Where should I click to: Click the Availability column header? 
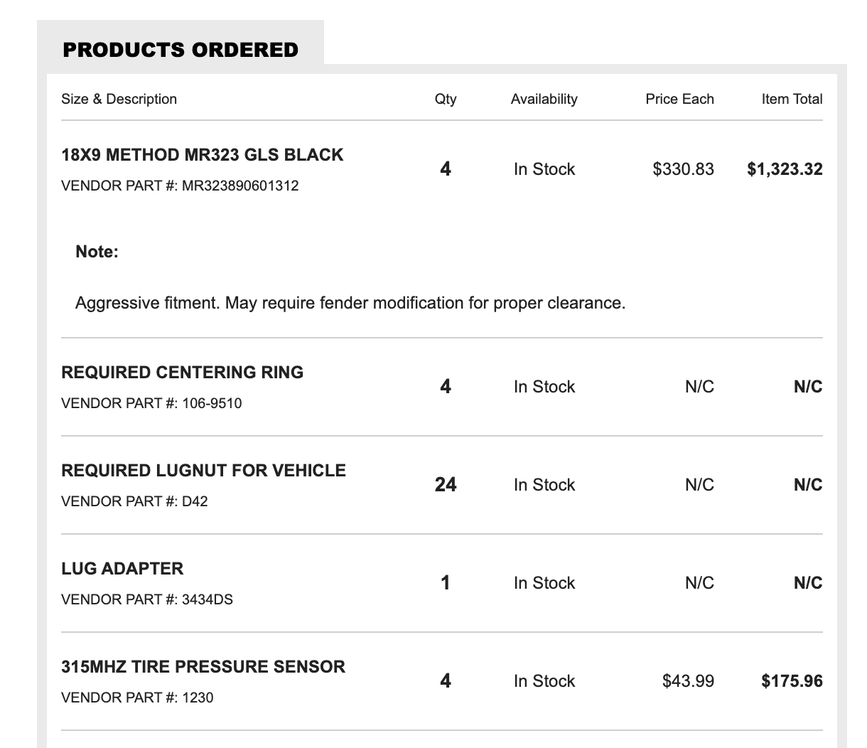click(x=544, y=99)
